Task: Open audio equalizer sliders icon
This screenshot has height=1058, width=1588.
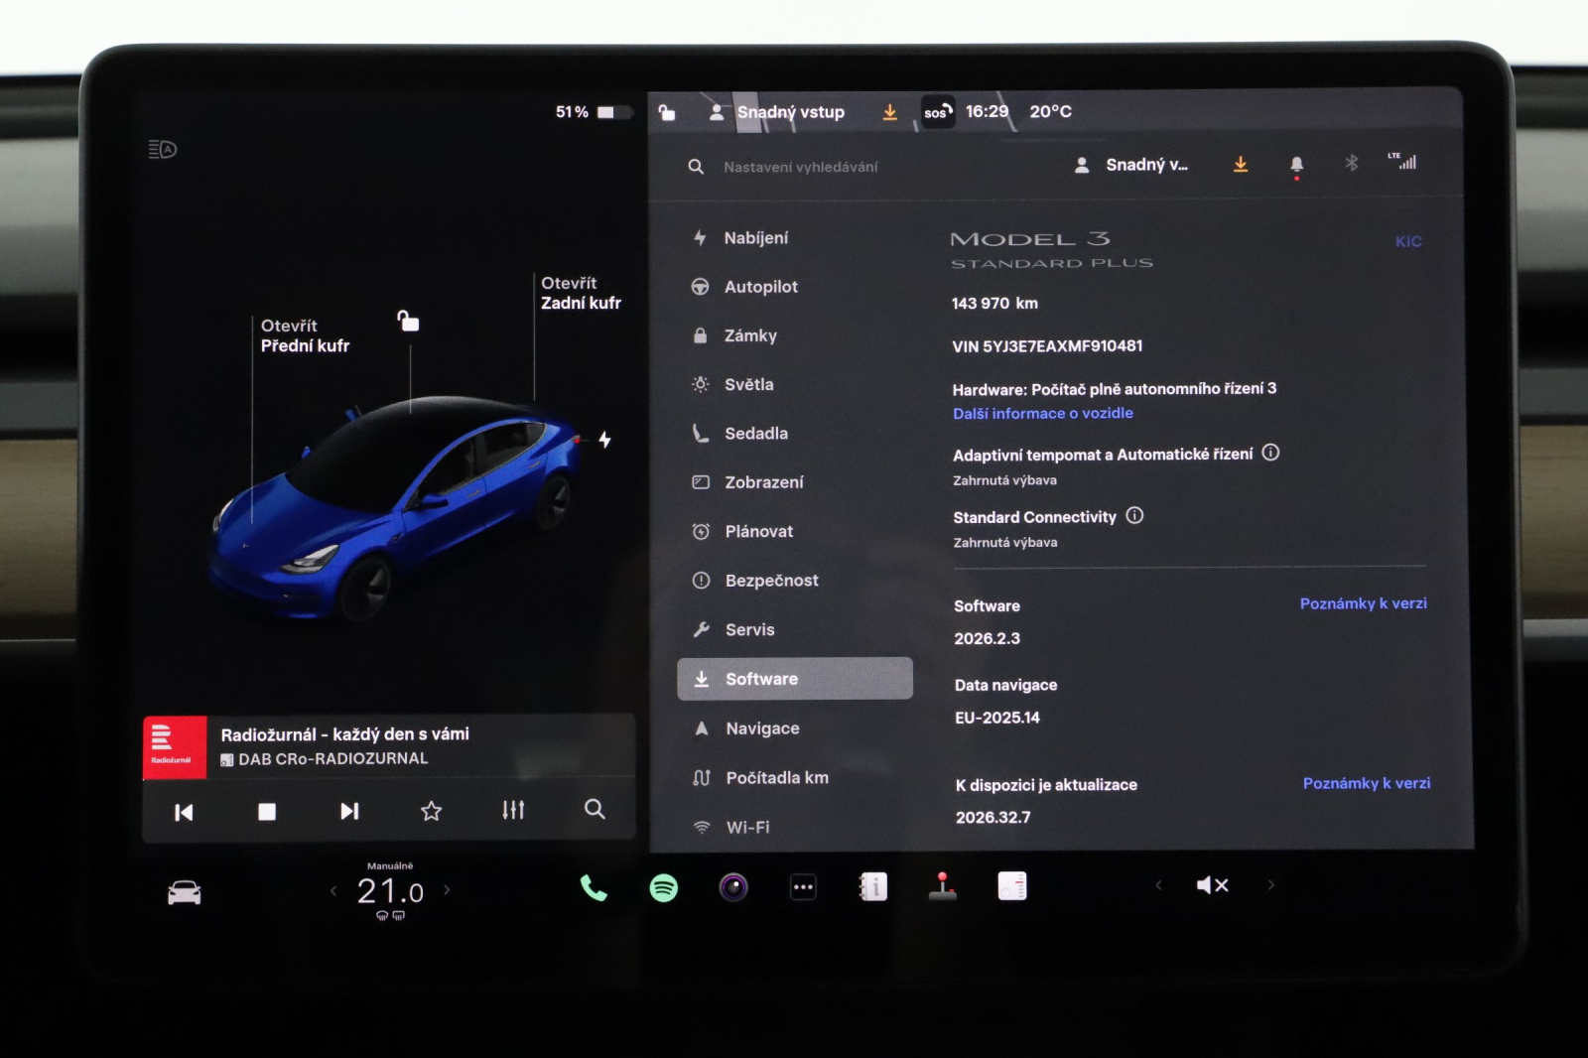Action: click(513, 810)
